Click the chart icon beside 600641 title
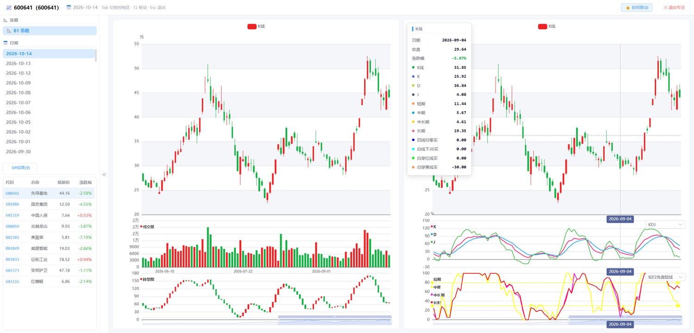Image resolution: width=694 pixels, height=333 pixels. 9,7
